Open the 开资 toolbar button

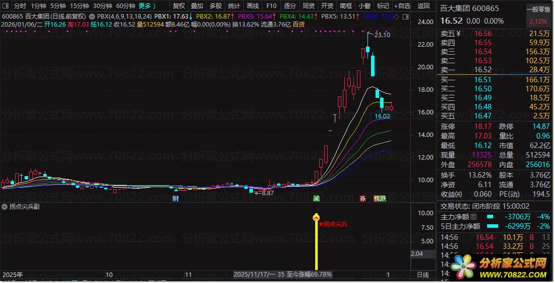tap(327, 6)
